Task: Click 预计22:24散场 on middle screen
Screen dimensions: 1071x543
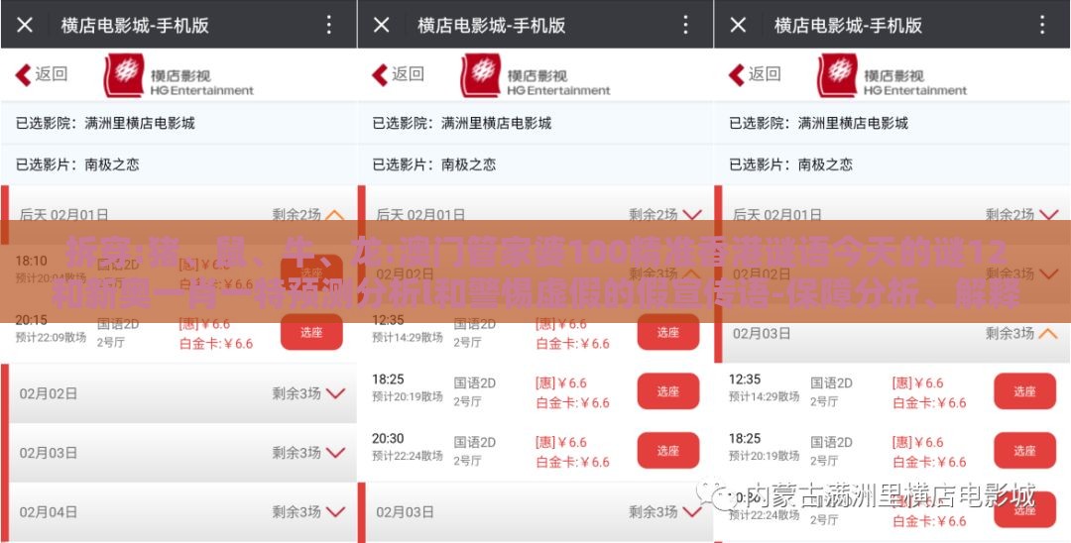Action: click(x=408, y=457)
